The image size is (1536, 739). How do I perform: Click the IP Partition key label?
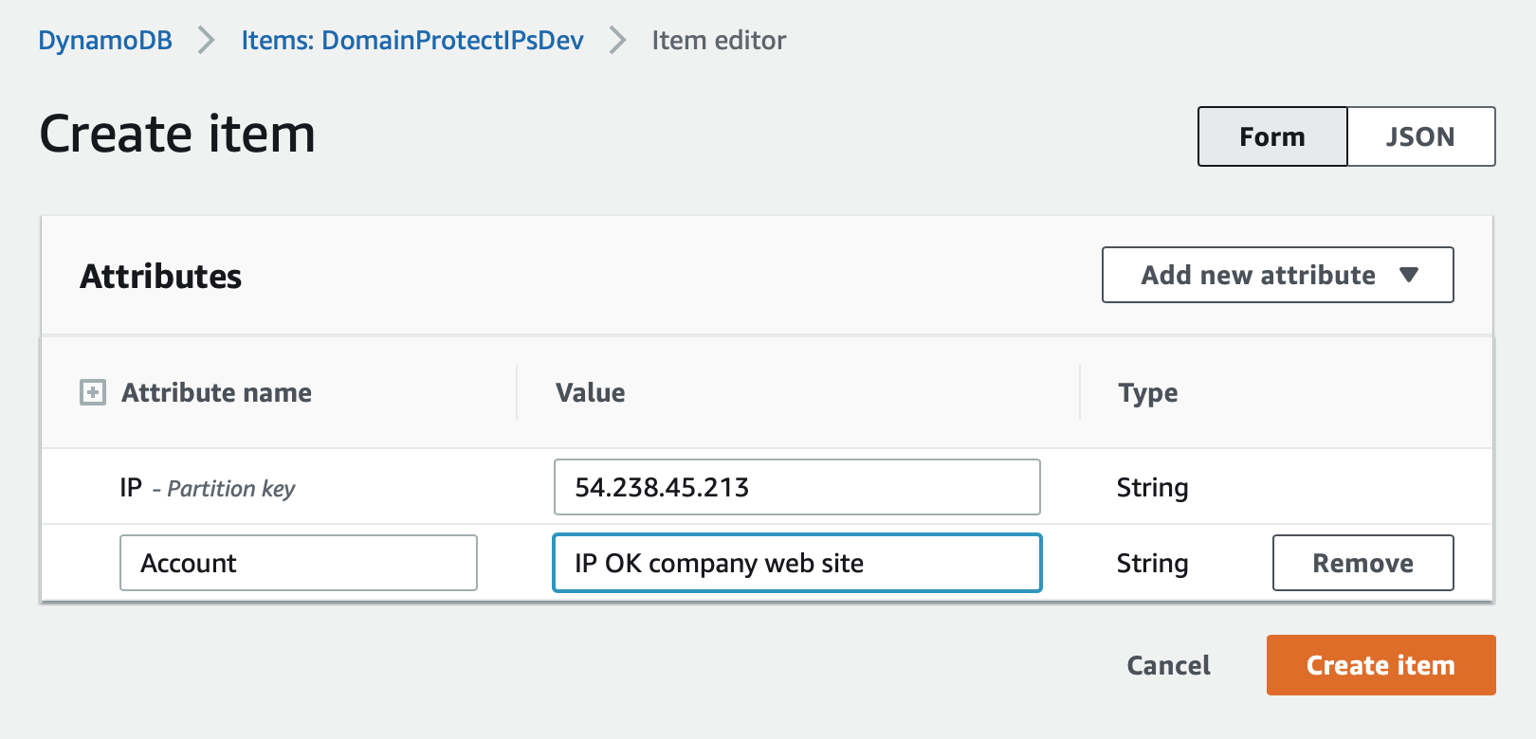(x=208, y=488)
